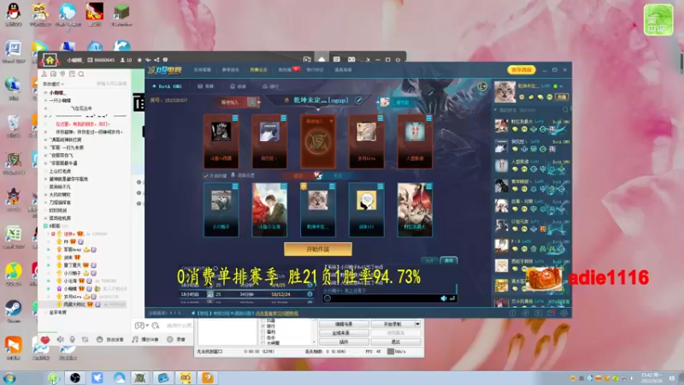The image size is (684, 385).
Task: Mute the speaker in YY bottom bar
Action: (x=60, y=339)
